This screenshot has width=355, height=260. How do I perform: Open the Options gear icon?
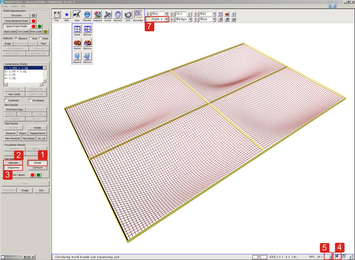coord(118,15)
